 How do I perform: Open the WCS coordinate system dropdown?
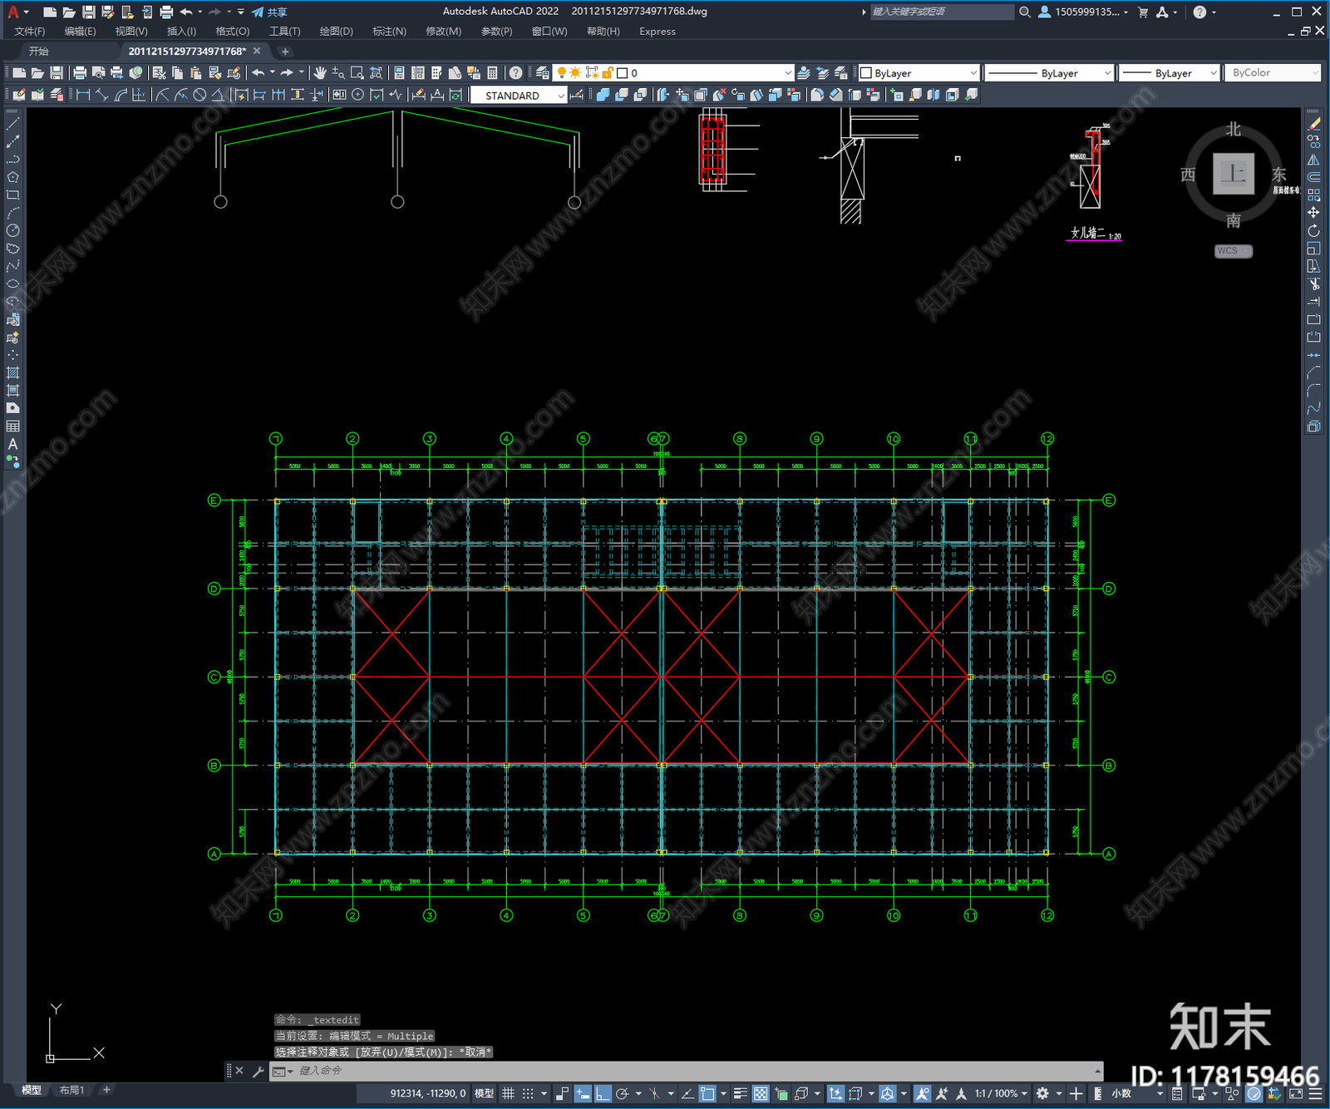click(x=1234, y=251)
